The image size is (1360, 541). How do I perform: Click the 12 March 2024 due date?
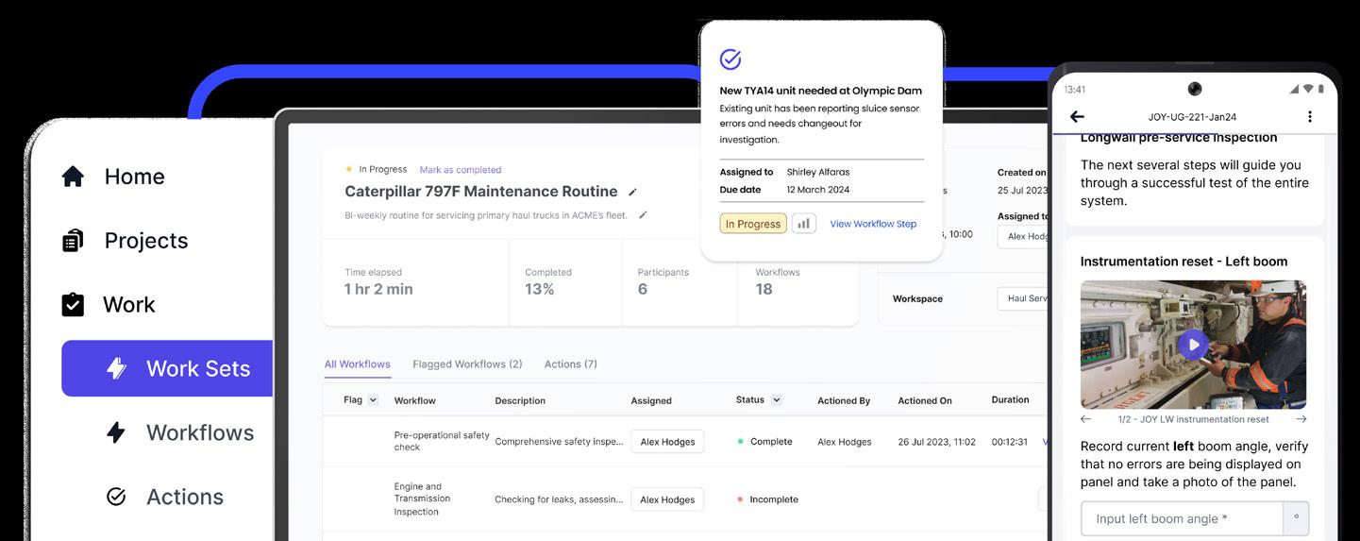point(818,190)
